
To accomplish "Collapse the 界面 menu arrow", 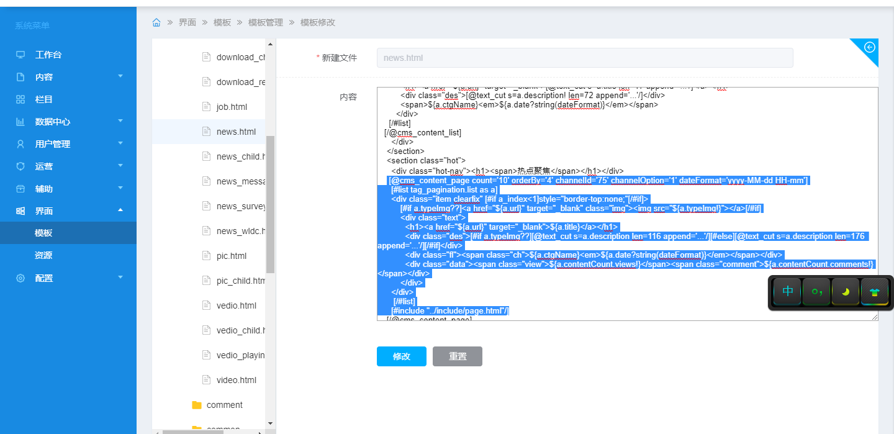I will [x=120, y=210].
